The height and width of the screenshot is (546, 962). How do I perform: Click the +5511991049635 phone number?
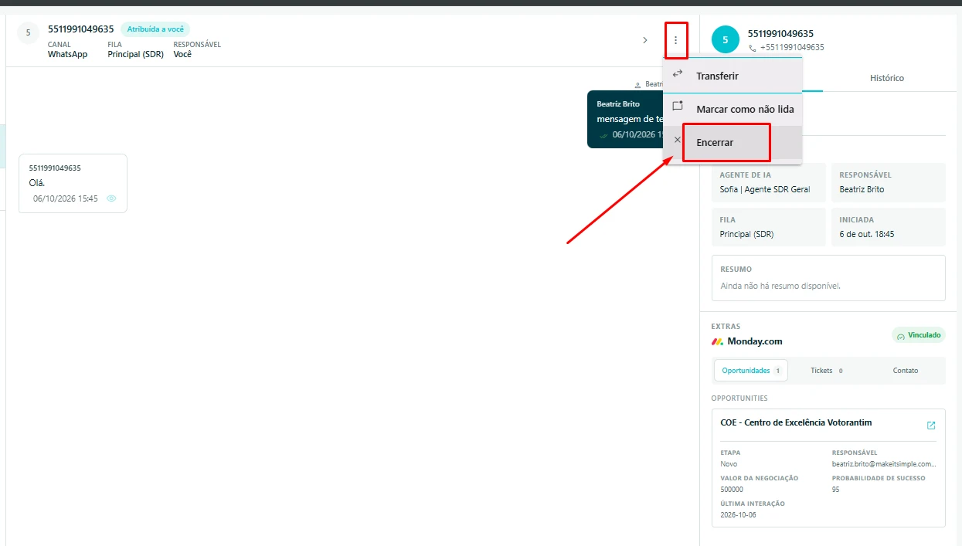(792, 48)
